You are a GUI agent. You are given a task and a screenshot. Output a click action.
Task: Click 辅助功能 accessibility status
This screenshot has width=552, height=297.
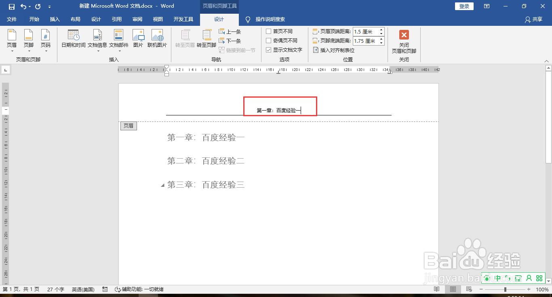139,289
